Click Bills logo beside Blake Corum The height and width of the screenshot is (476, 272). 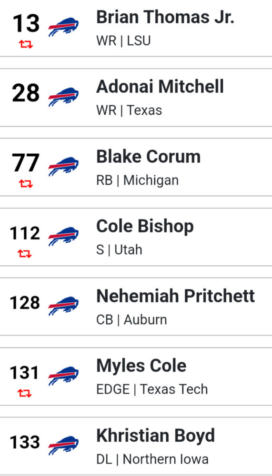pyautogui.click(x=63, y=167)
